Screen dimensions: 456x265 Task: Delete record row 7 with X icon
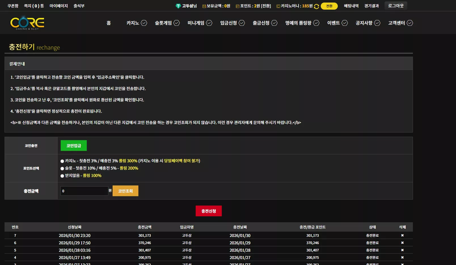tap(402, 235)
